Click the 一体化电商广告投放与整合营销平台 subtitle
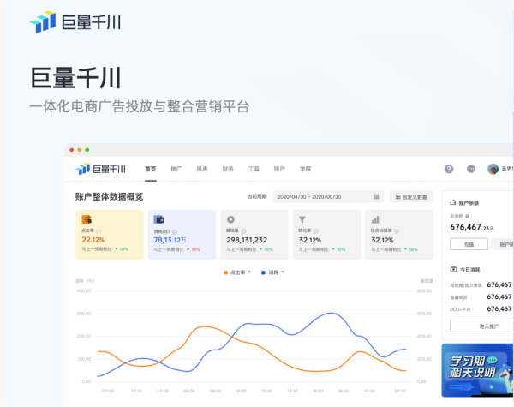 [140, 106]
